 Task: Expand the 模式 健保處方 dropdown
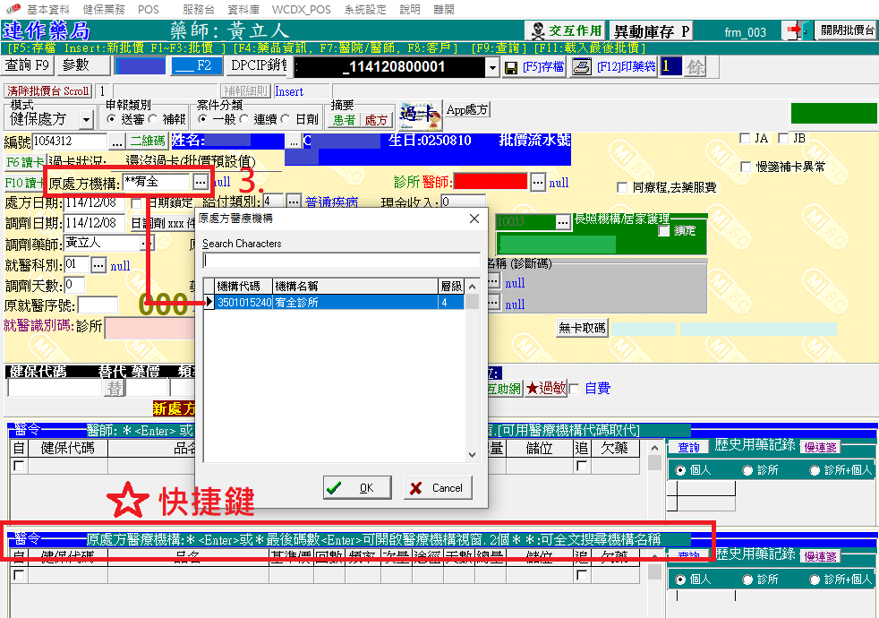click(x=86, y=119)
